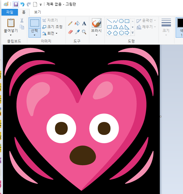Select the Pencil tool
Viewport: 183px width, 194px height.
tap(70, 24)
